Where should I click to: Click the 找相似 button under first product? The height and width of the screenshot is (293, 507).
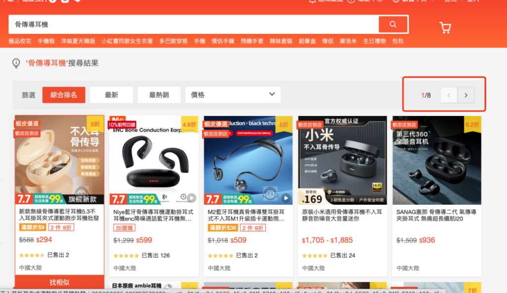[59, 282]
